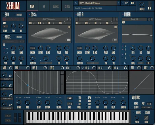Screen dimensions: 155x125
Task: Toggle LEGATO voicing switch
Action: coord(132,107)
